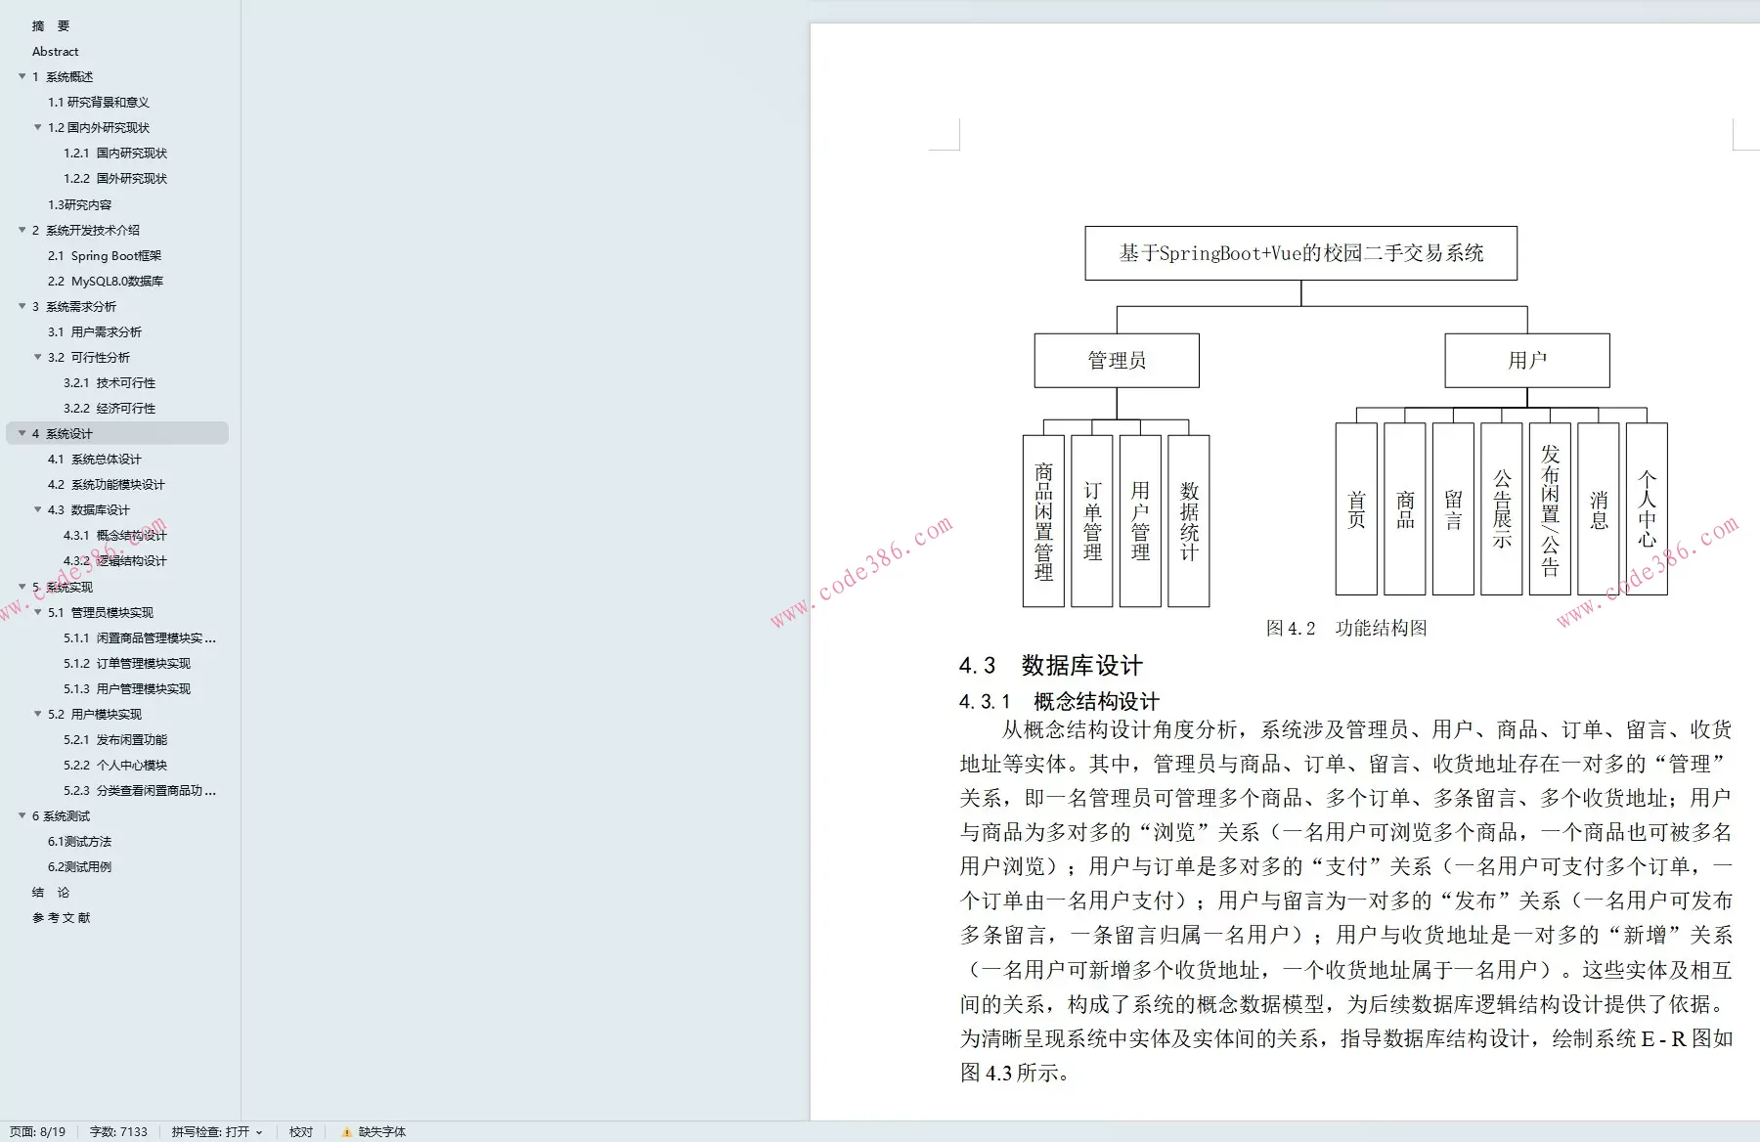
Task: Click the word count display 字数: 7133
Action: [117, 1131]
